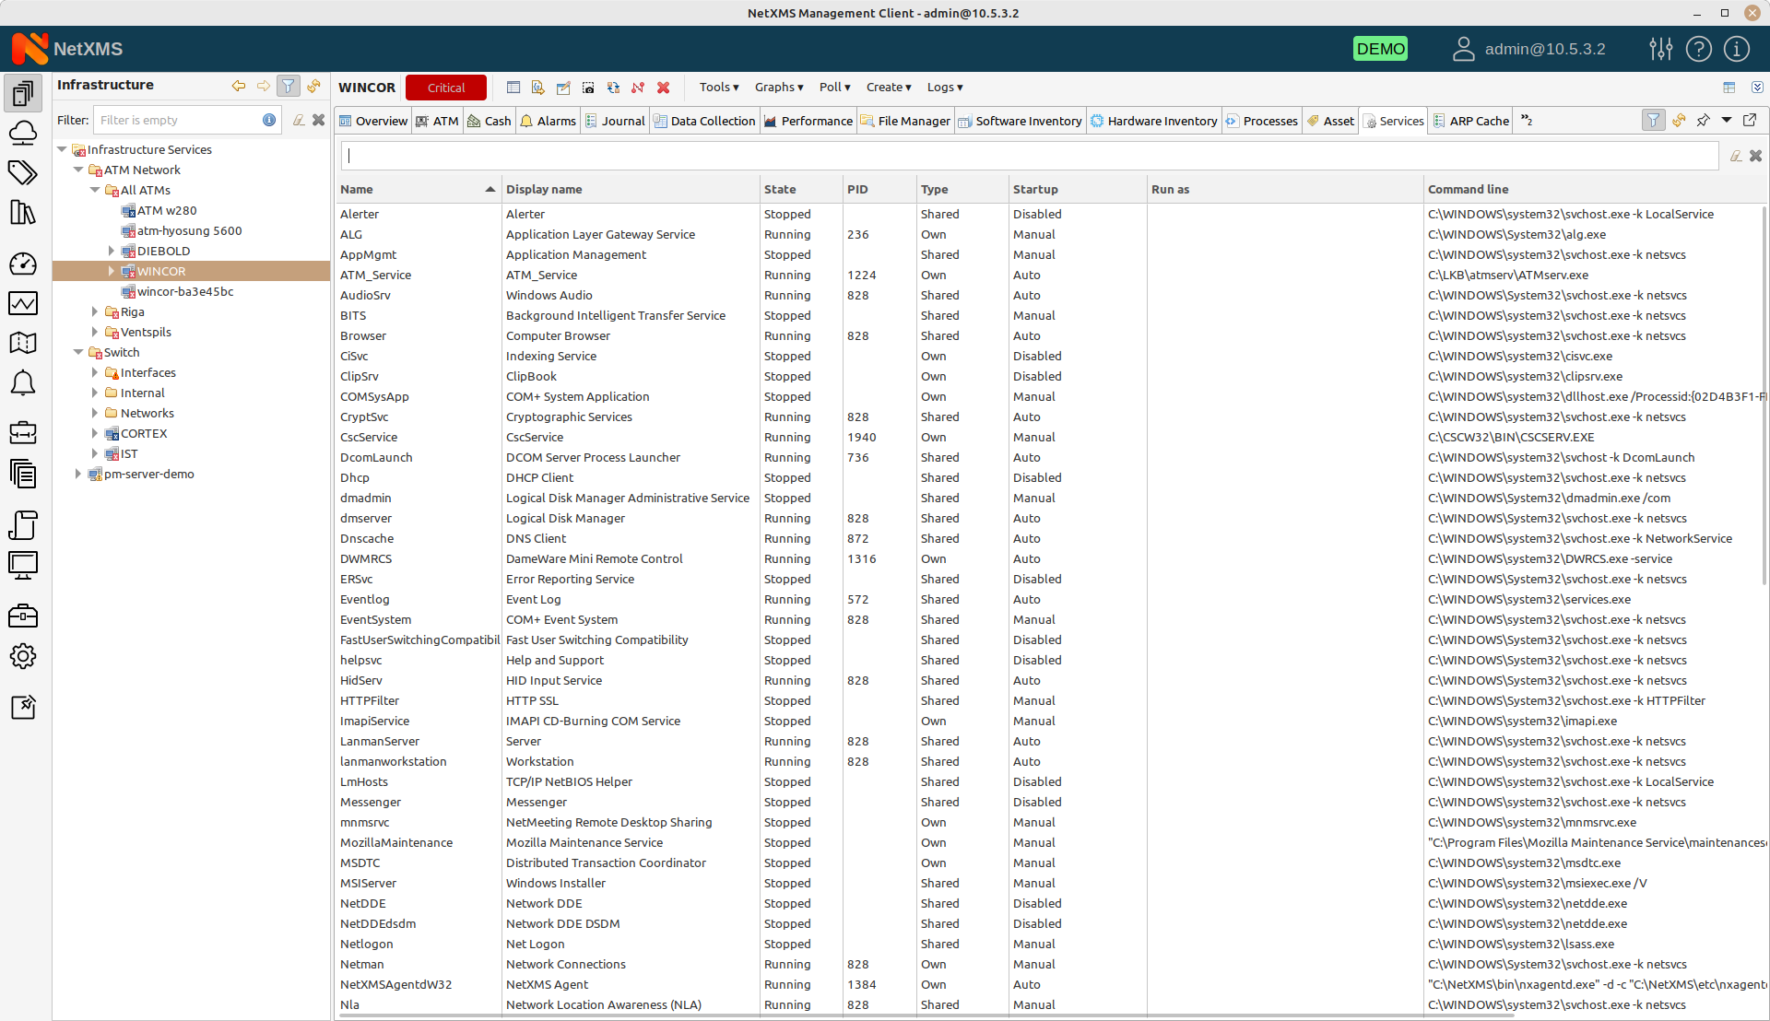Image resolution: width=1770 pixels, height=1021 pixels.
Task: Open the Tools dropdown menu
Action: tap(718, 87)
